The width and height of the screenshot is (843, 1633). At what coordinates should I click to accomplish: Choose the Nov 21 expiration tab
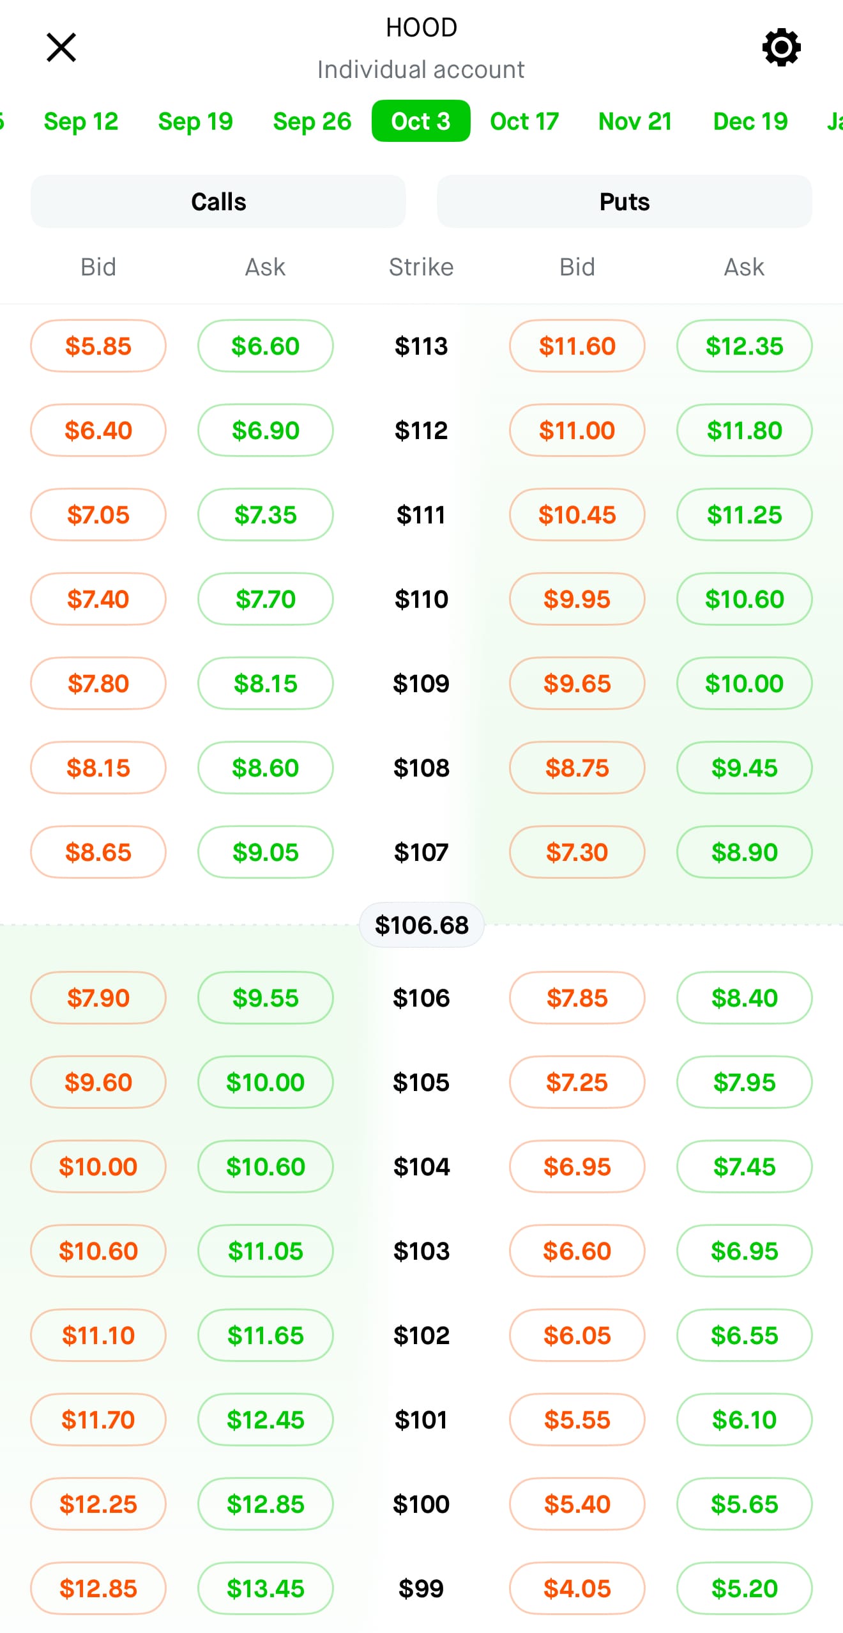point(635,121)
